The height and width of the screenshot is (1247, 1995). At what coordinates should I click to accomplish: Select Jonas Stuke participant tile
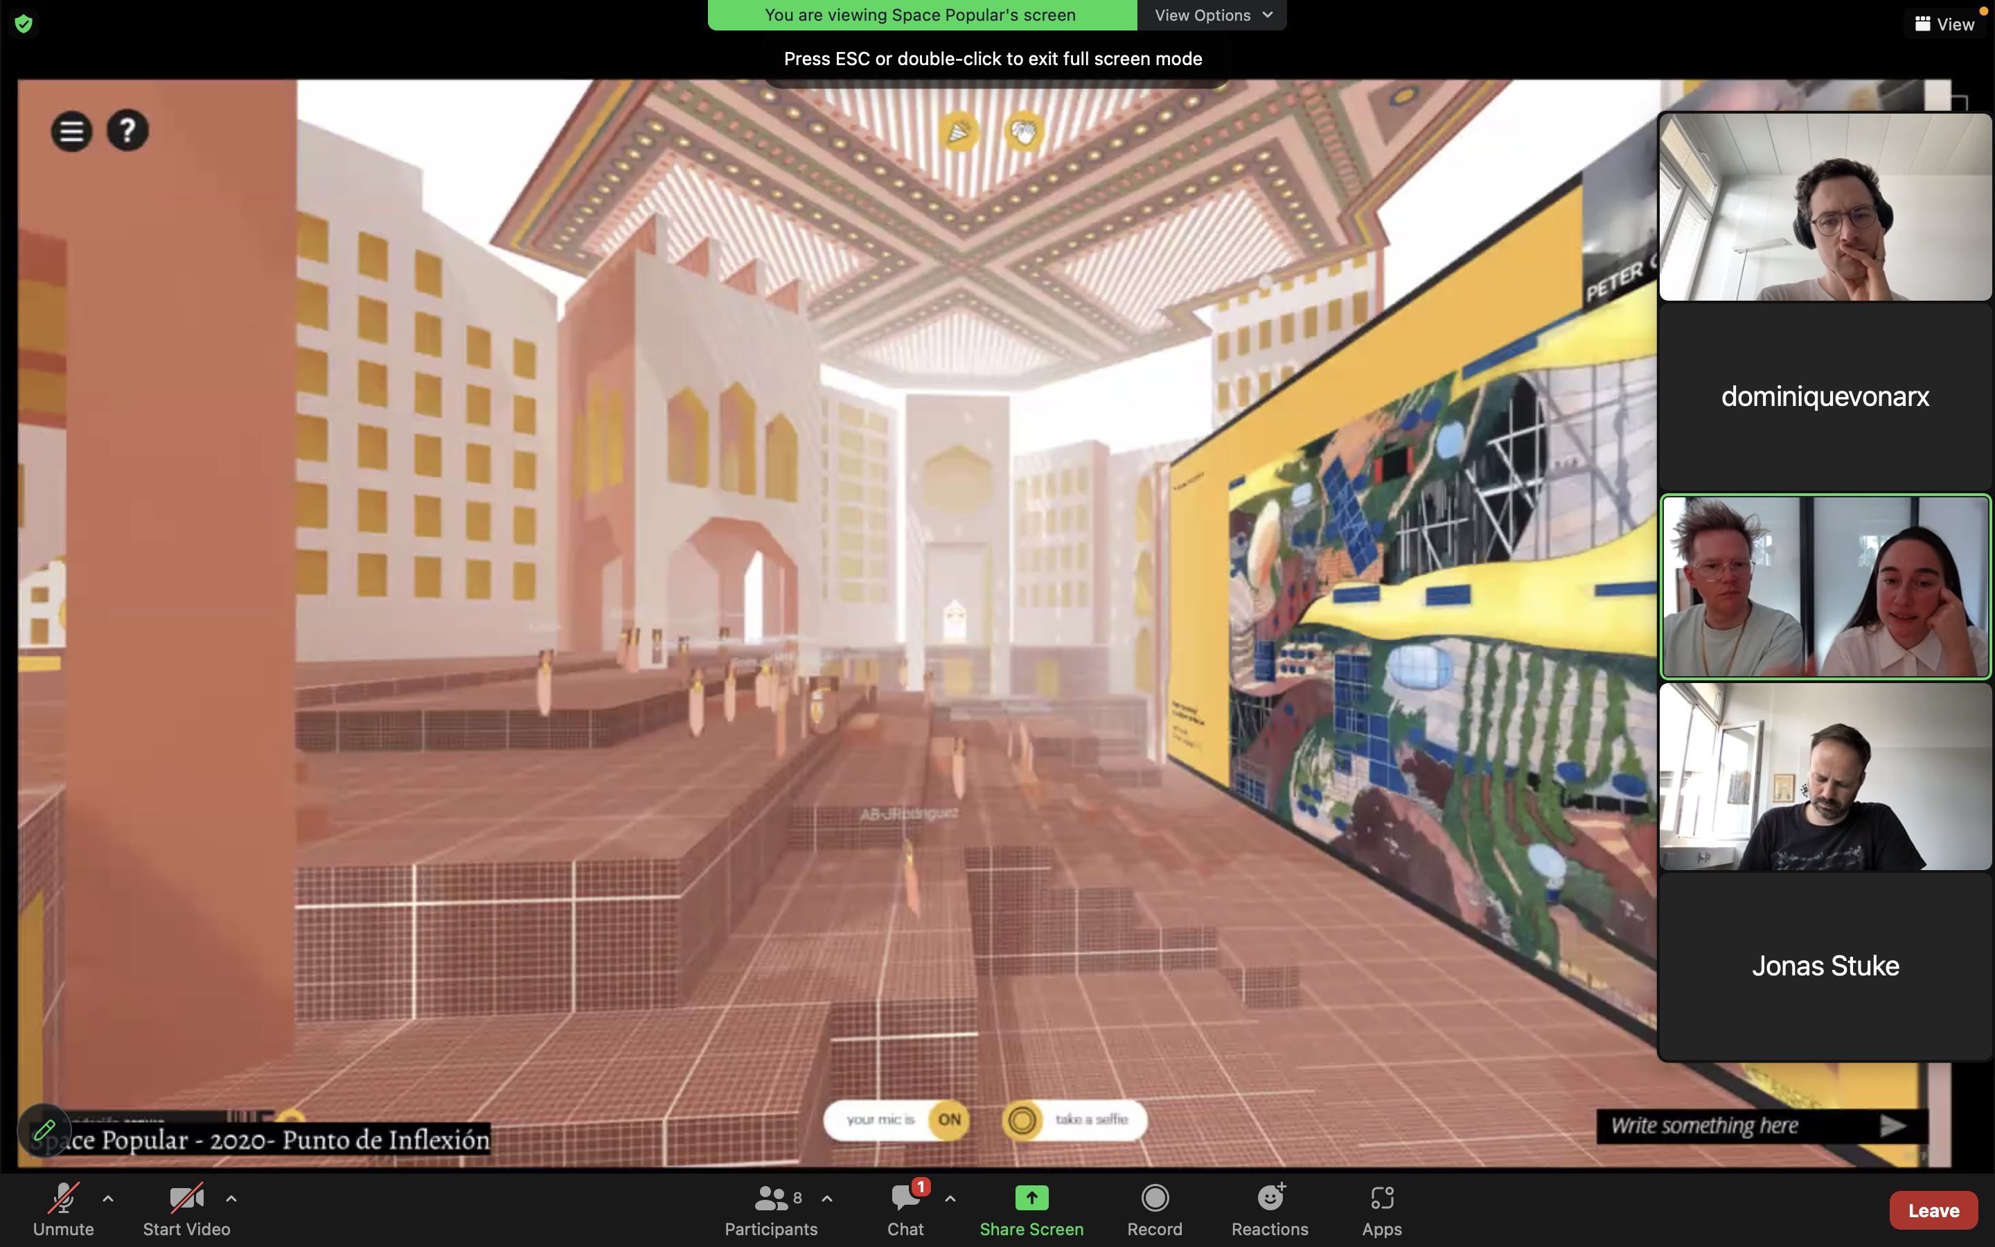[1825, 966]
